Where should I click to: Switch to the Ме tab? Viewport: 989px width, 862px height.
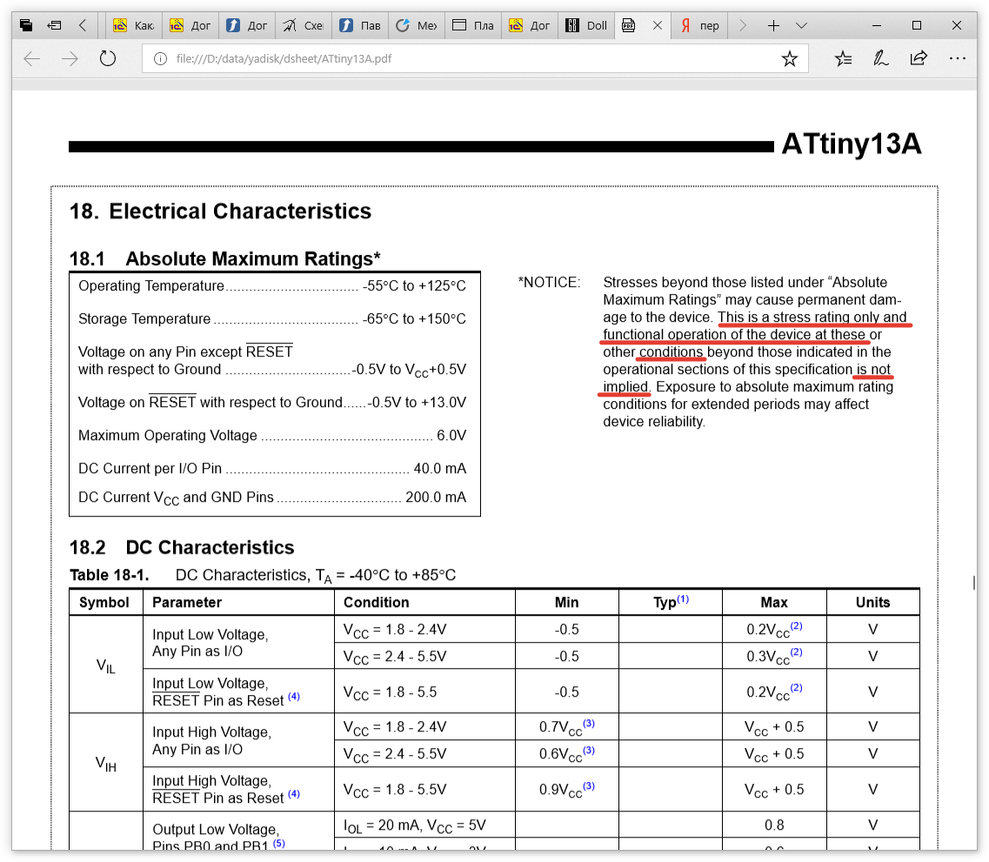click(x=417, y=25)
